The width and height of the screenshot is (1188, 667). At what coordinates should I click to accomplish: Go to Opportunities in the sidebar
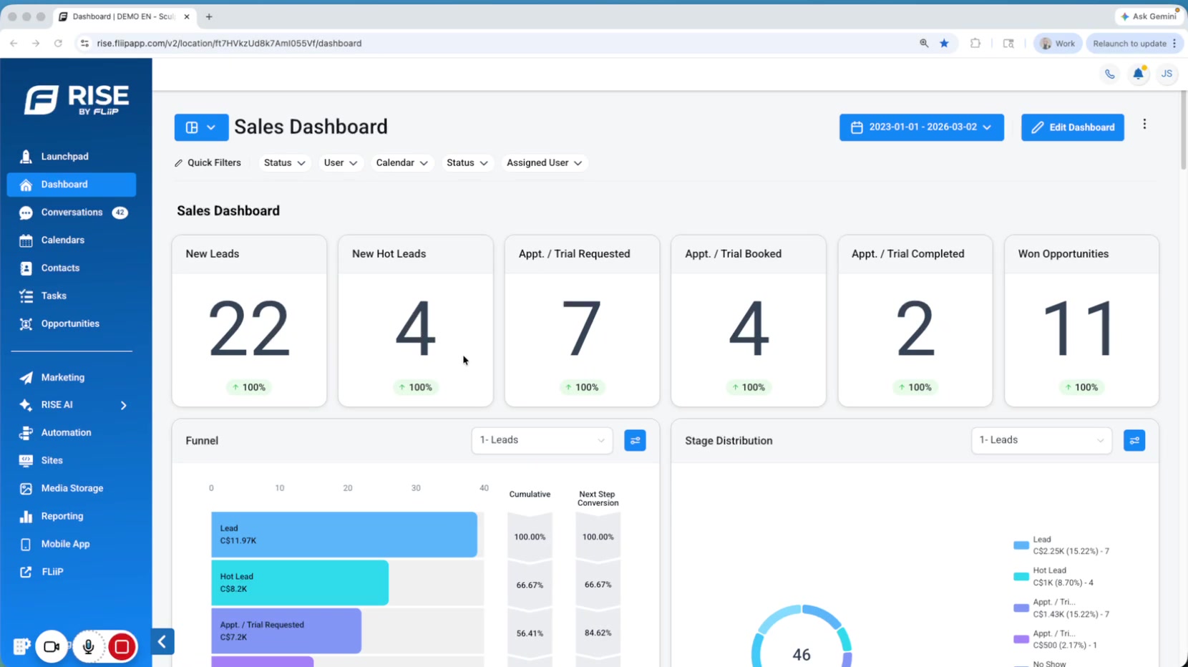coord(72,323)
